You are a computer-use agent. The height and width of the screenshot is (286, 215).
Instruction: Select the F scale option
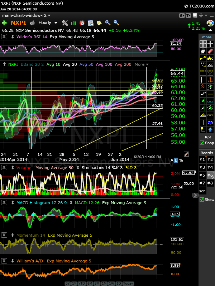coord(186,160)
